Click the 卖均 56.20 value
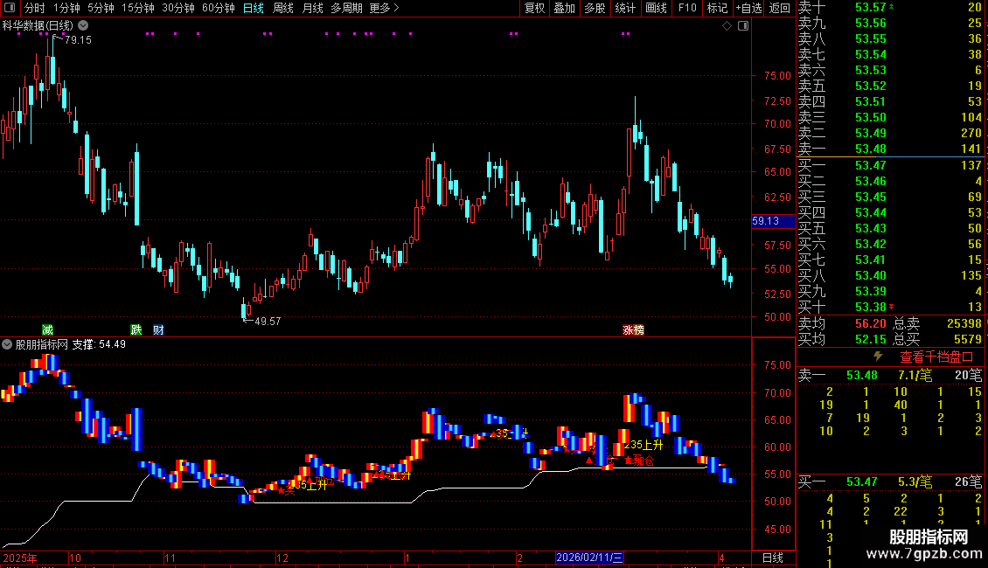 [x=870, y=323]
